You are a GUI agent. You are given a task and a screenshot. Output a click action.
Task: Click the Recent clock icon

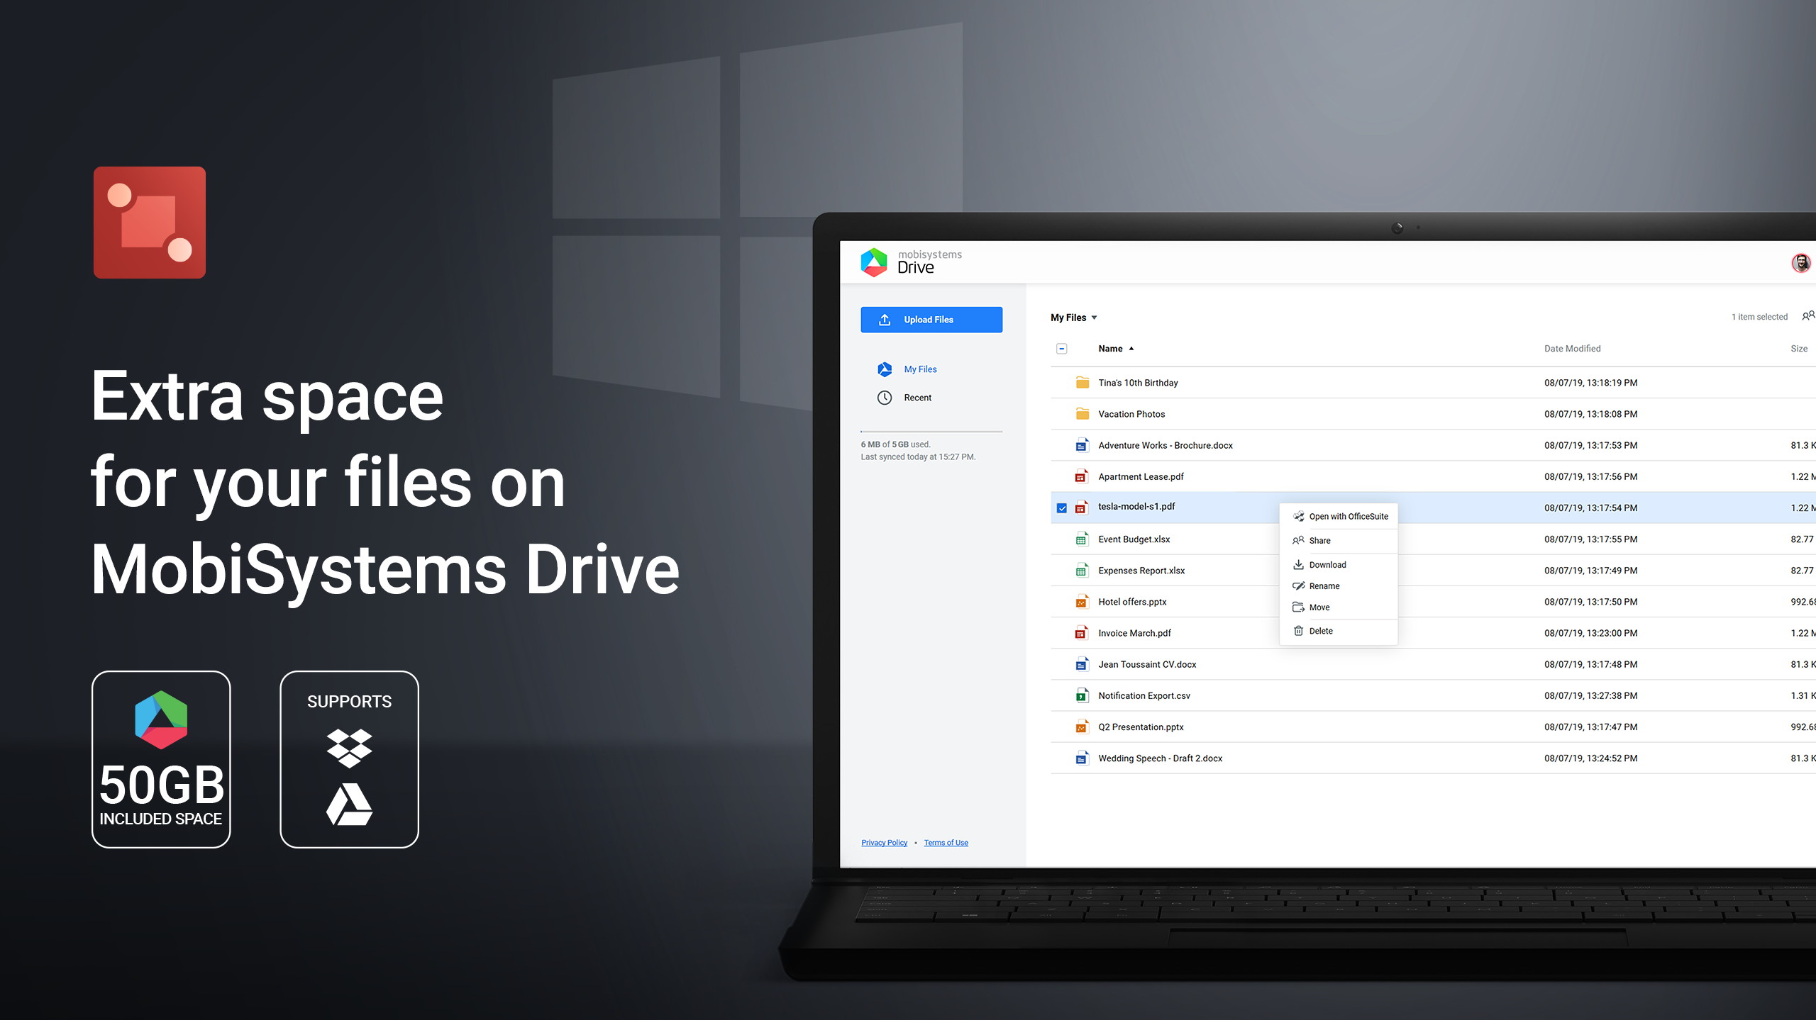click(x=885, y=398)
